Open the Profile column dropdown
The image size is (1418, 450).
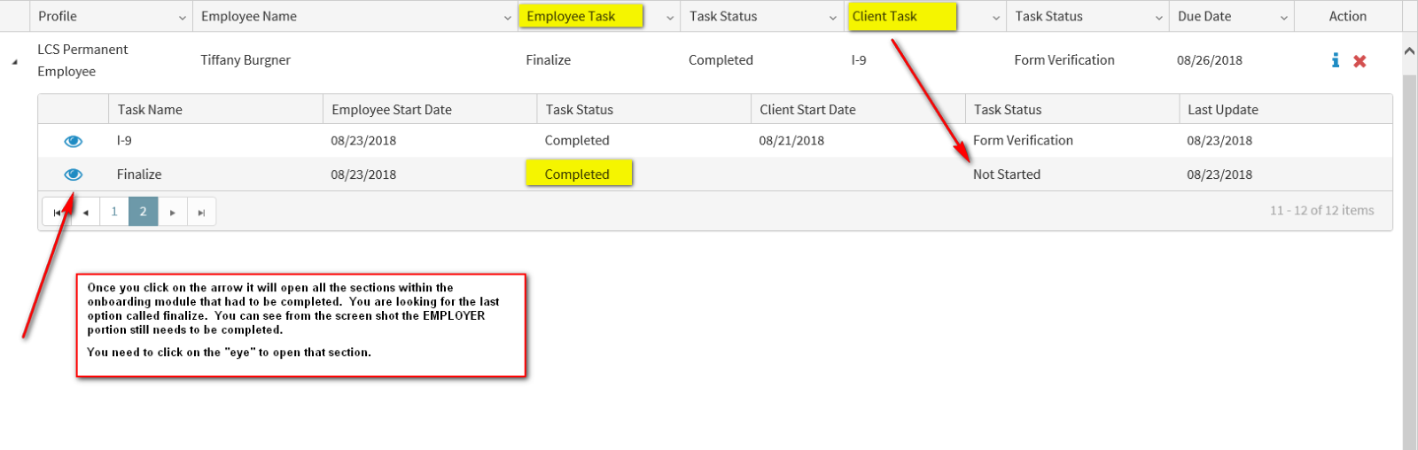click(x=183, y=18)
